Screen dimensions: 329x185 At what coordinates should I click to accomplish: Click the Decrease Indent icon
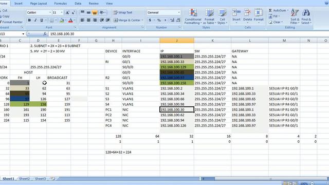(102, 20)
